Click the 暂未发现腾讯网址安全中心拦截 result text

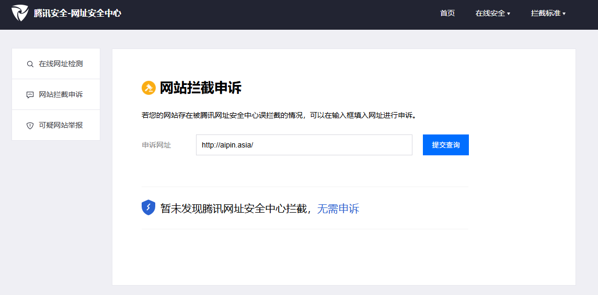tap(234, 208)
